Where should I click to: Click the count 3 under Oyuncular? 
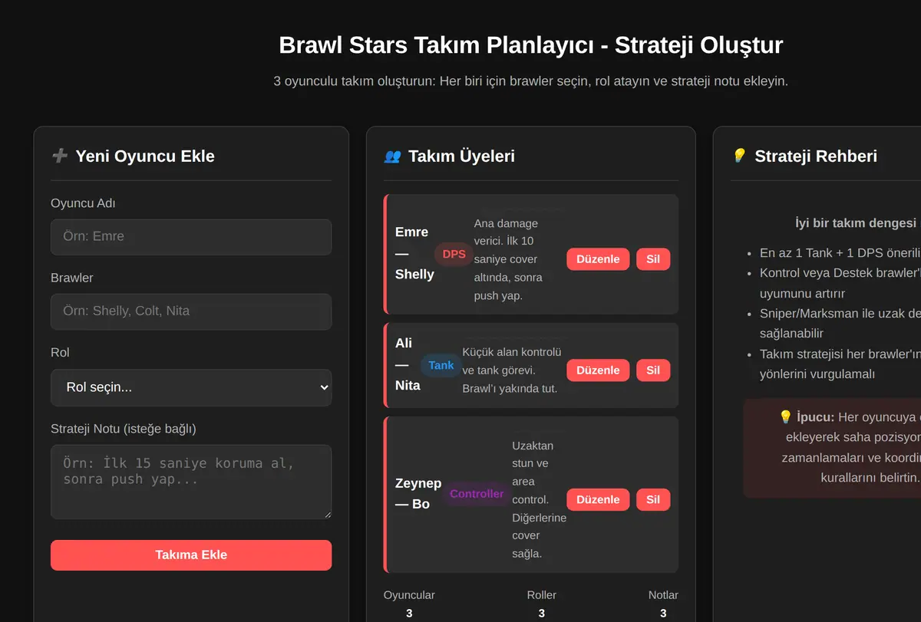409,614
